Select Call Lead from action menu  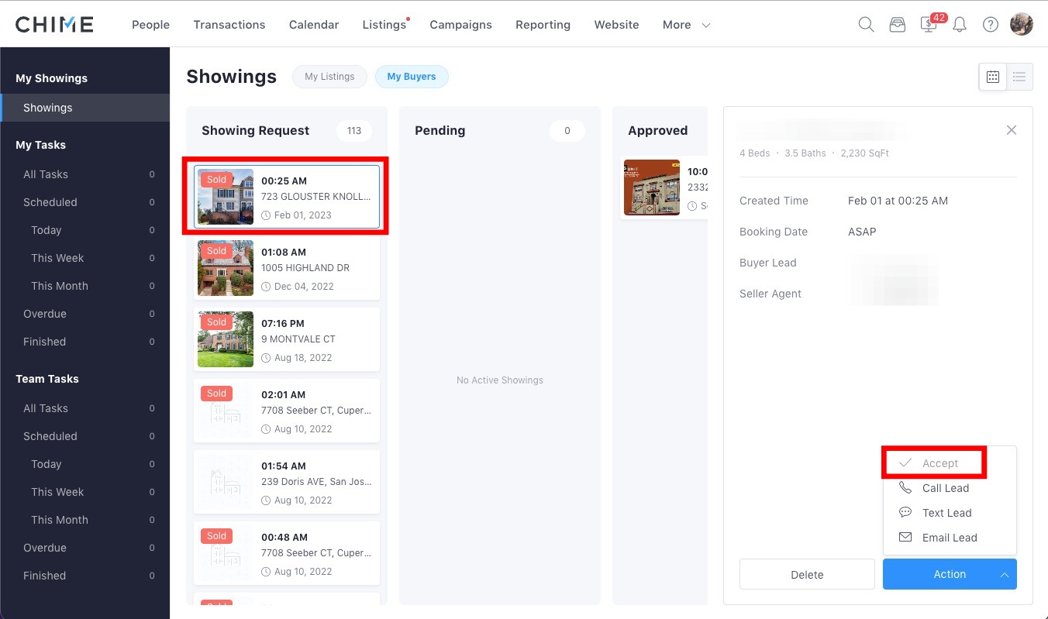[945, 488]
